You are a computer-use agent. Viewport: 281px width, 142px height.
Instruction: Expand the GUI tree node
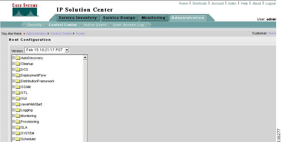(x=13, y=98)
